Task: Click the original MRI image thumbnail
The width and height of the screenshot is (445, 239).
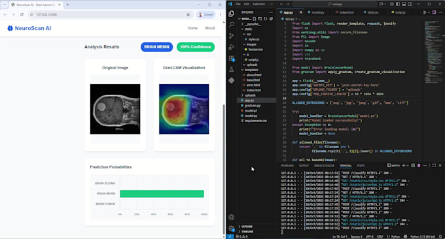Action: [x=115, y=109]
